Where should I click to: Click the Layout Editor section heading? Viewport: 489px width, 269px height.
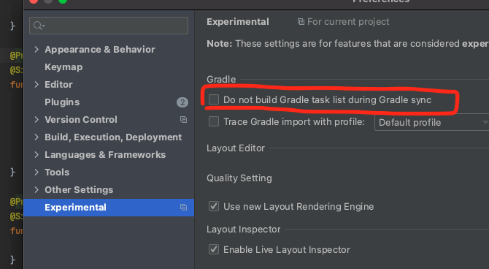coord(236,148)
